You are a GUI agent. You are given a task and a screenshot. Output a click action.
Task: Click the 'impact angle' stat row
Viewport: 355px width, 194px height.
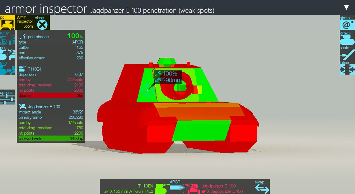pyautogui.click(x=51, y=112)
